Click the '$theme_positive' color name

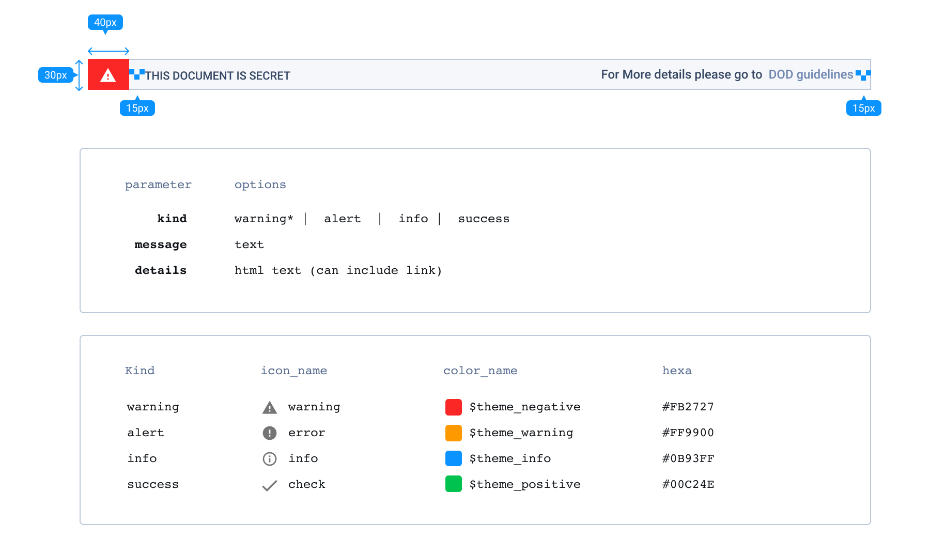[x=525, y=485]
